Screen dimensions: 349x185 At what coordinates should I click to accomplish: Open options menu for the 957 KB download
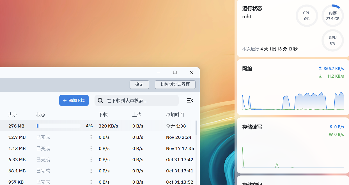[x=91, y=182]
